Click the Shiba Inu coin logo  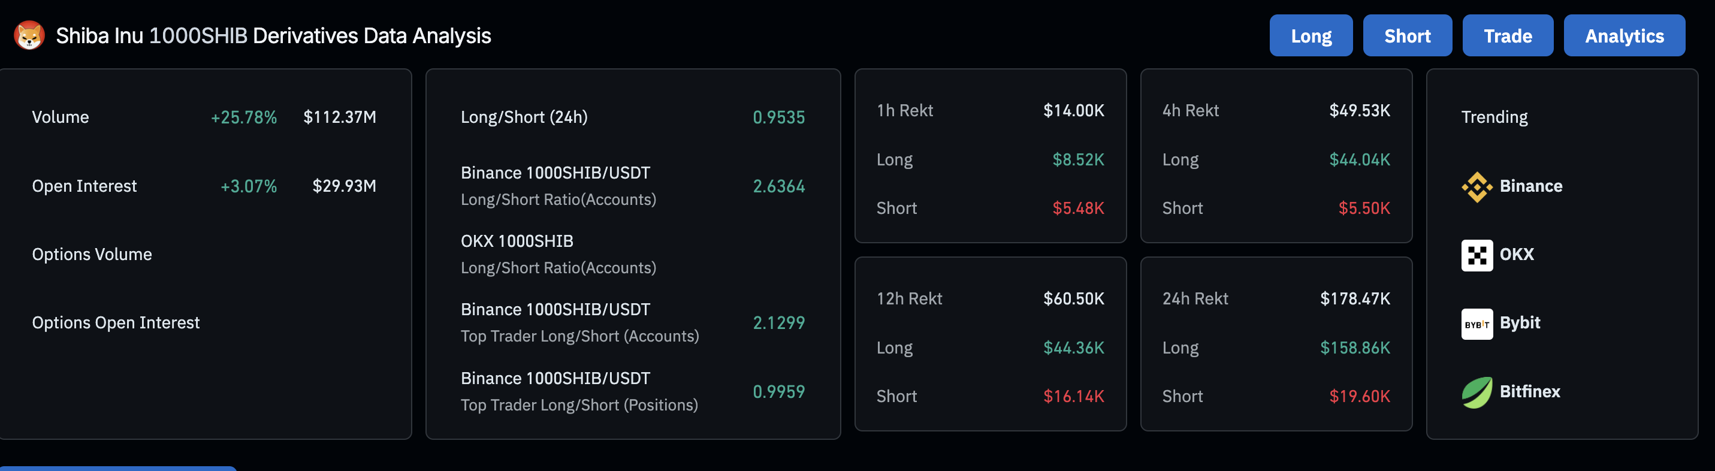coord(29,35)
